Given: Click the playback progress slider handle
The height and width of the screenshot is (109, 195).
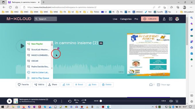Looking at the screenshot, I should [101, 101].
